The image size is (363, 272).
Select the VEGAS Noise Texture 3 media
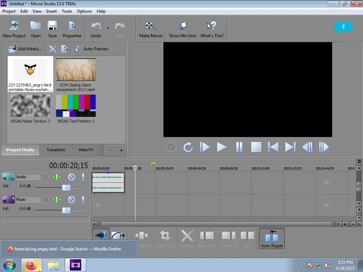pyautogui.click(x=30, y=108)
